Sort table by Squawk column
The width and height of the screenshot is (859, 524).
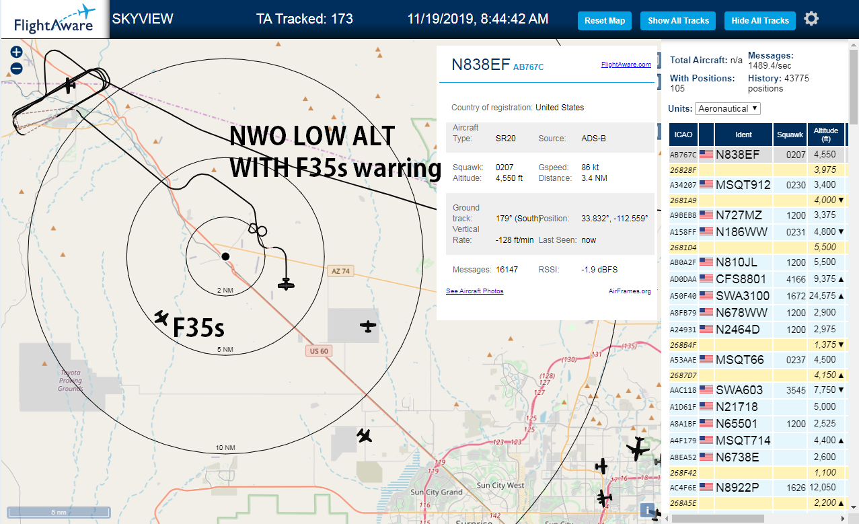coord(790,135)
